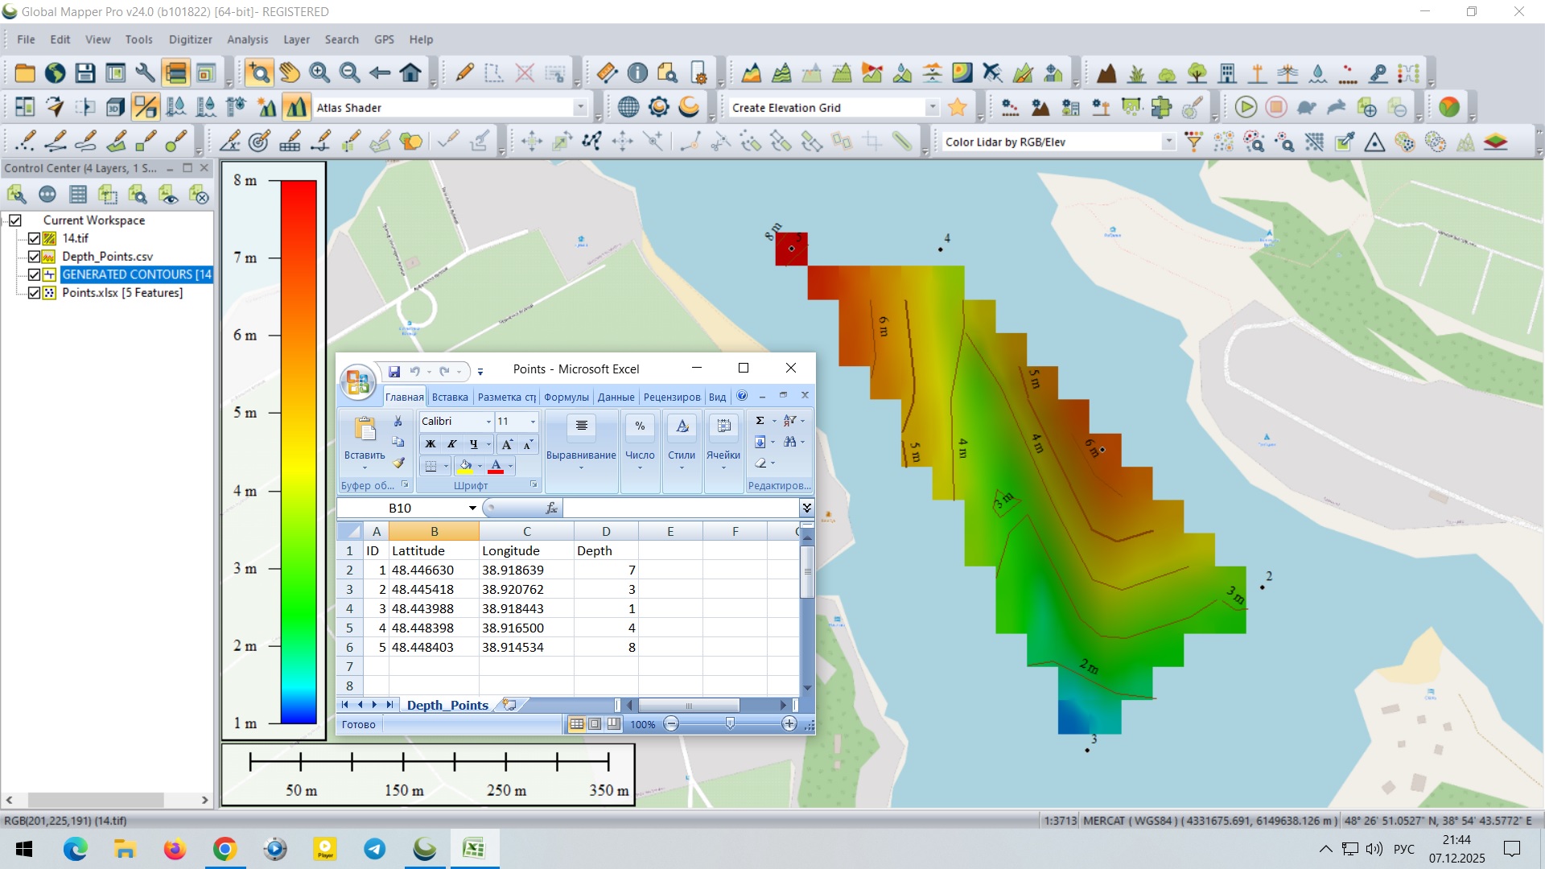
Task: Expand the Atlas Shader dropdown
Action: pyautogui.click(x=580, y=107)
